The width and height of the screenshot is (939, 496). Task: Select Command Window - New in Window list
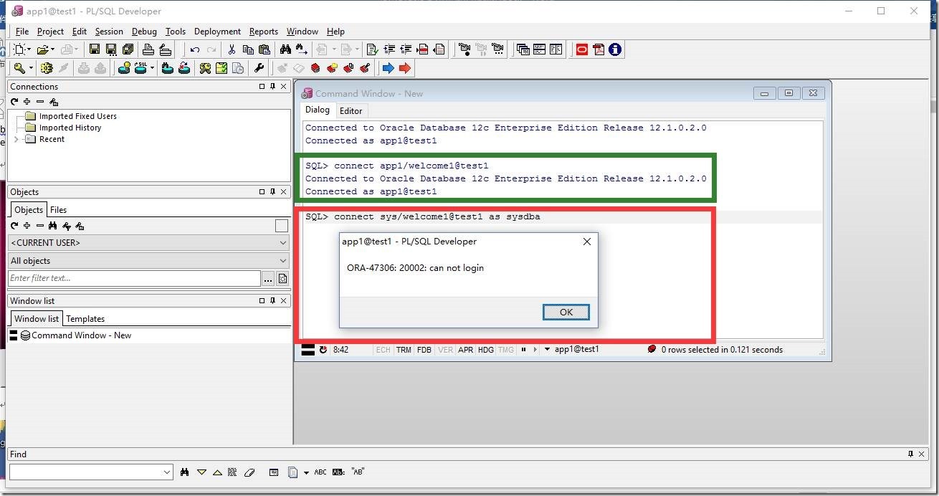(81, 335)
